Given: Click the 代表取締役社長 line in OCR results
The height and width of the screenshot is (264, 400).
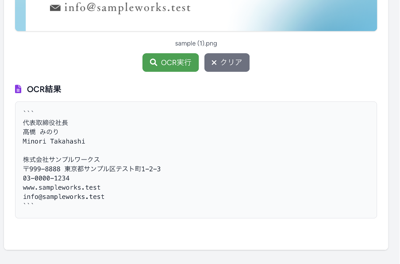Looking at the screenshot, I should click(46, 123).
